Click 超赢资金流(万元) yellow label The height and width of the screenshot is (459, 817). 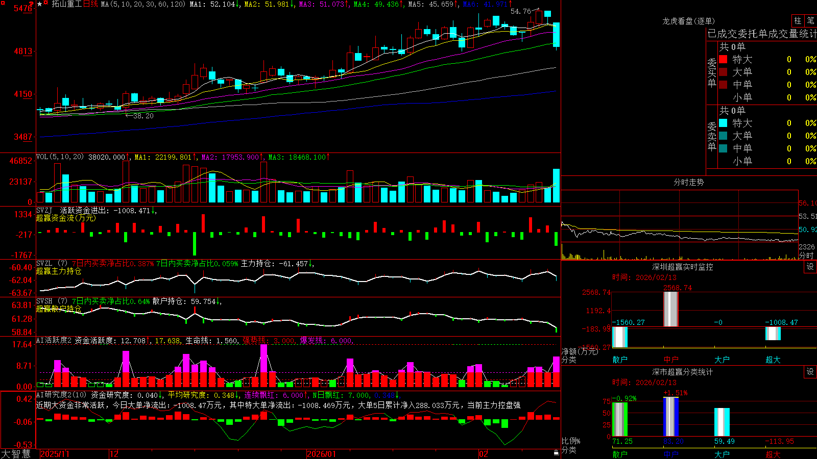click(66, 218)
